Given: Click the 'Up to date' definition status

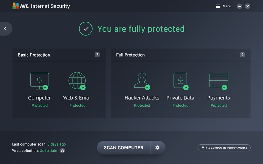Looking at the screenshot, I should click(x=48, y=151).
